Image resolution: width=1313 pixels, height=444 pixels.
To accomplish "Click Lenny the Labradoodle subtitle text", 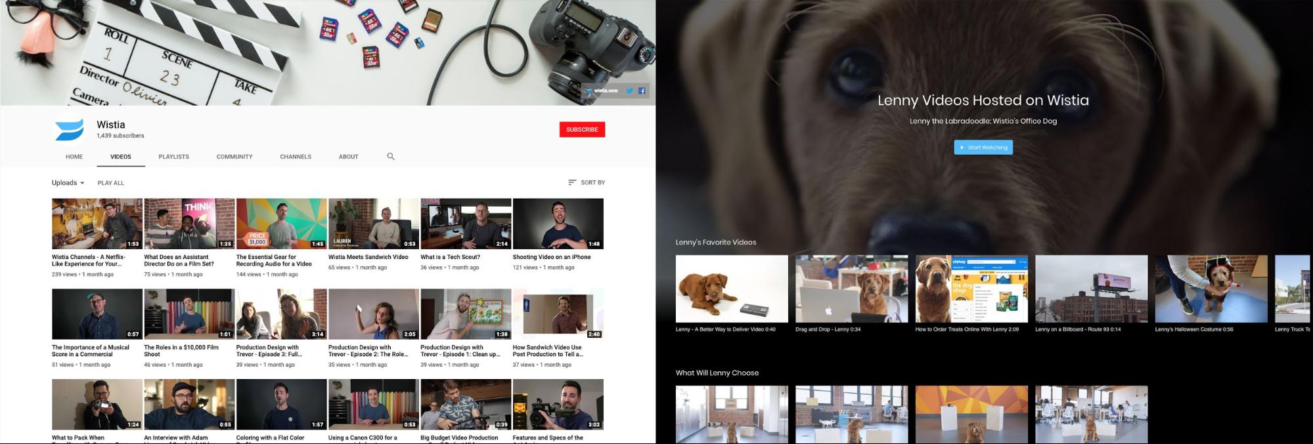I will point(983,121).
